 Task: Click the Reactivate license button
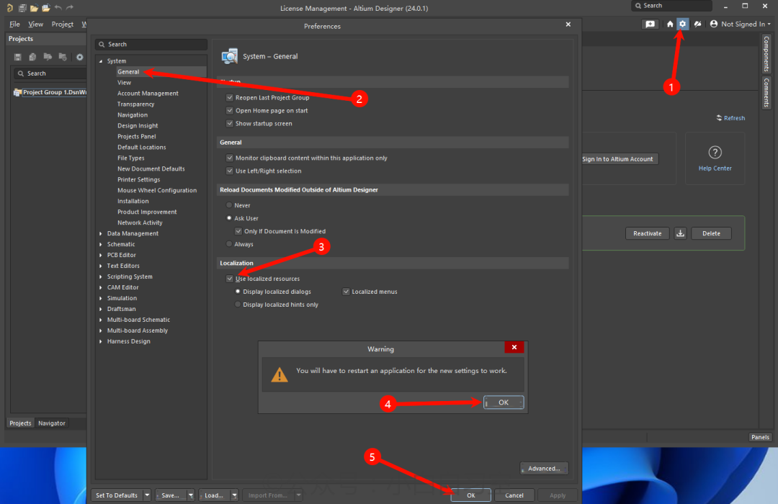coord(647,233)
